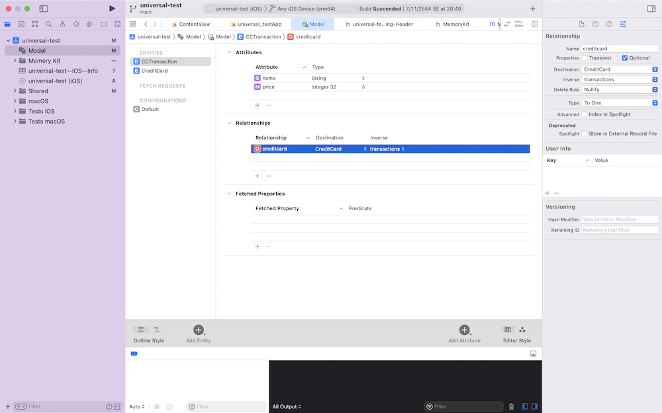Screen dimensions: 662x413
Task: Click the trash icon to clear console
Action: pyautogui.click(x=511, y=406)
